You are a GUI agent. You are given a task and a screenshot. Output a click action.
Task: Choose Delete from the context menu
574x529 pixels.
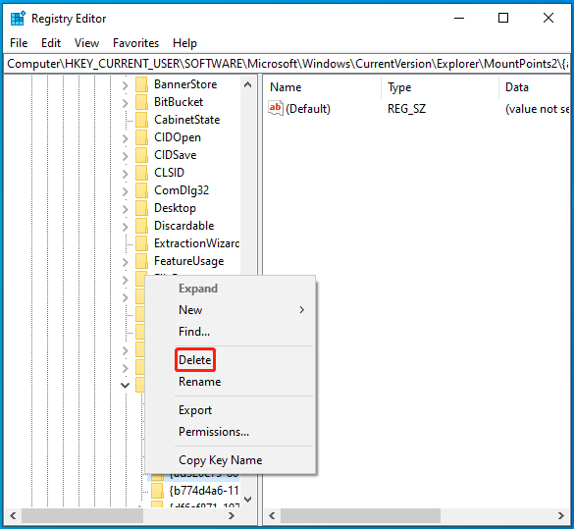pyautogui.click(x=194, y=360)
